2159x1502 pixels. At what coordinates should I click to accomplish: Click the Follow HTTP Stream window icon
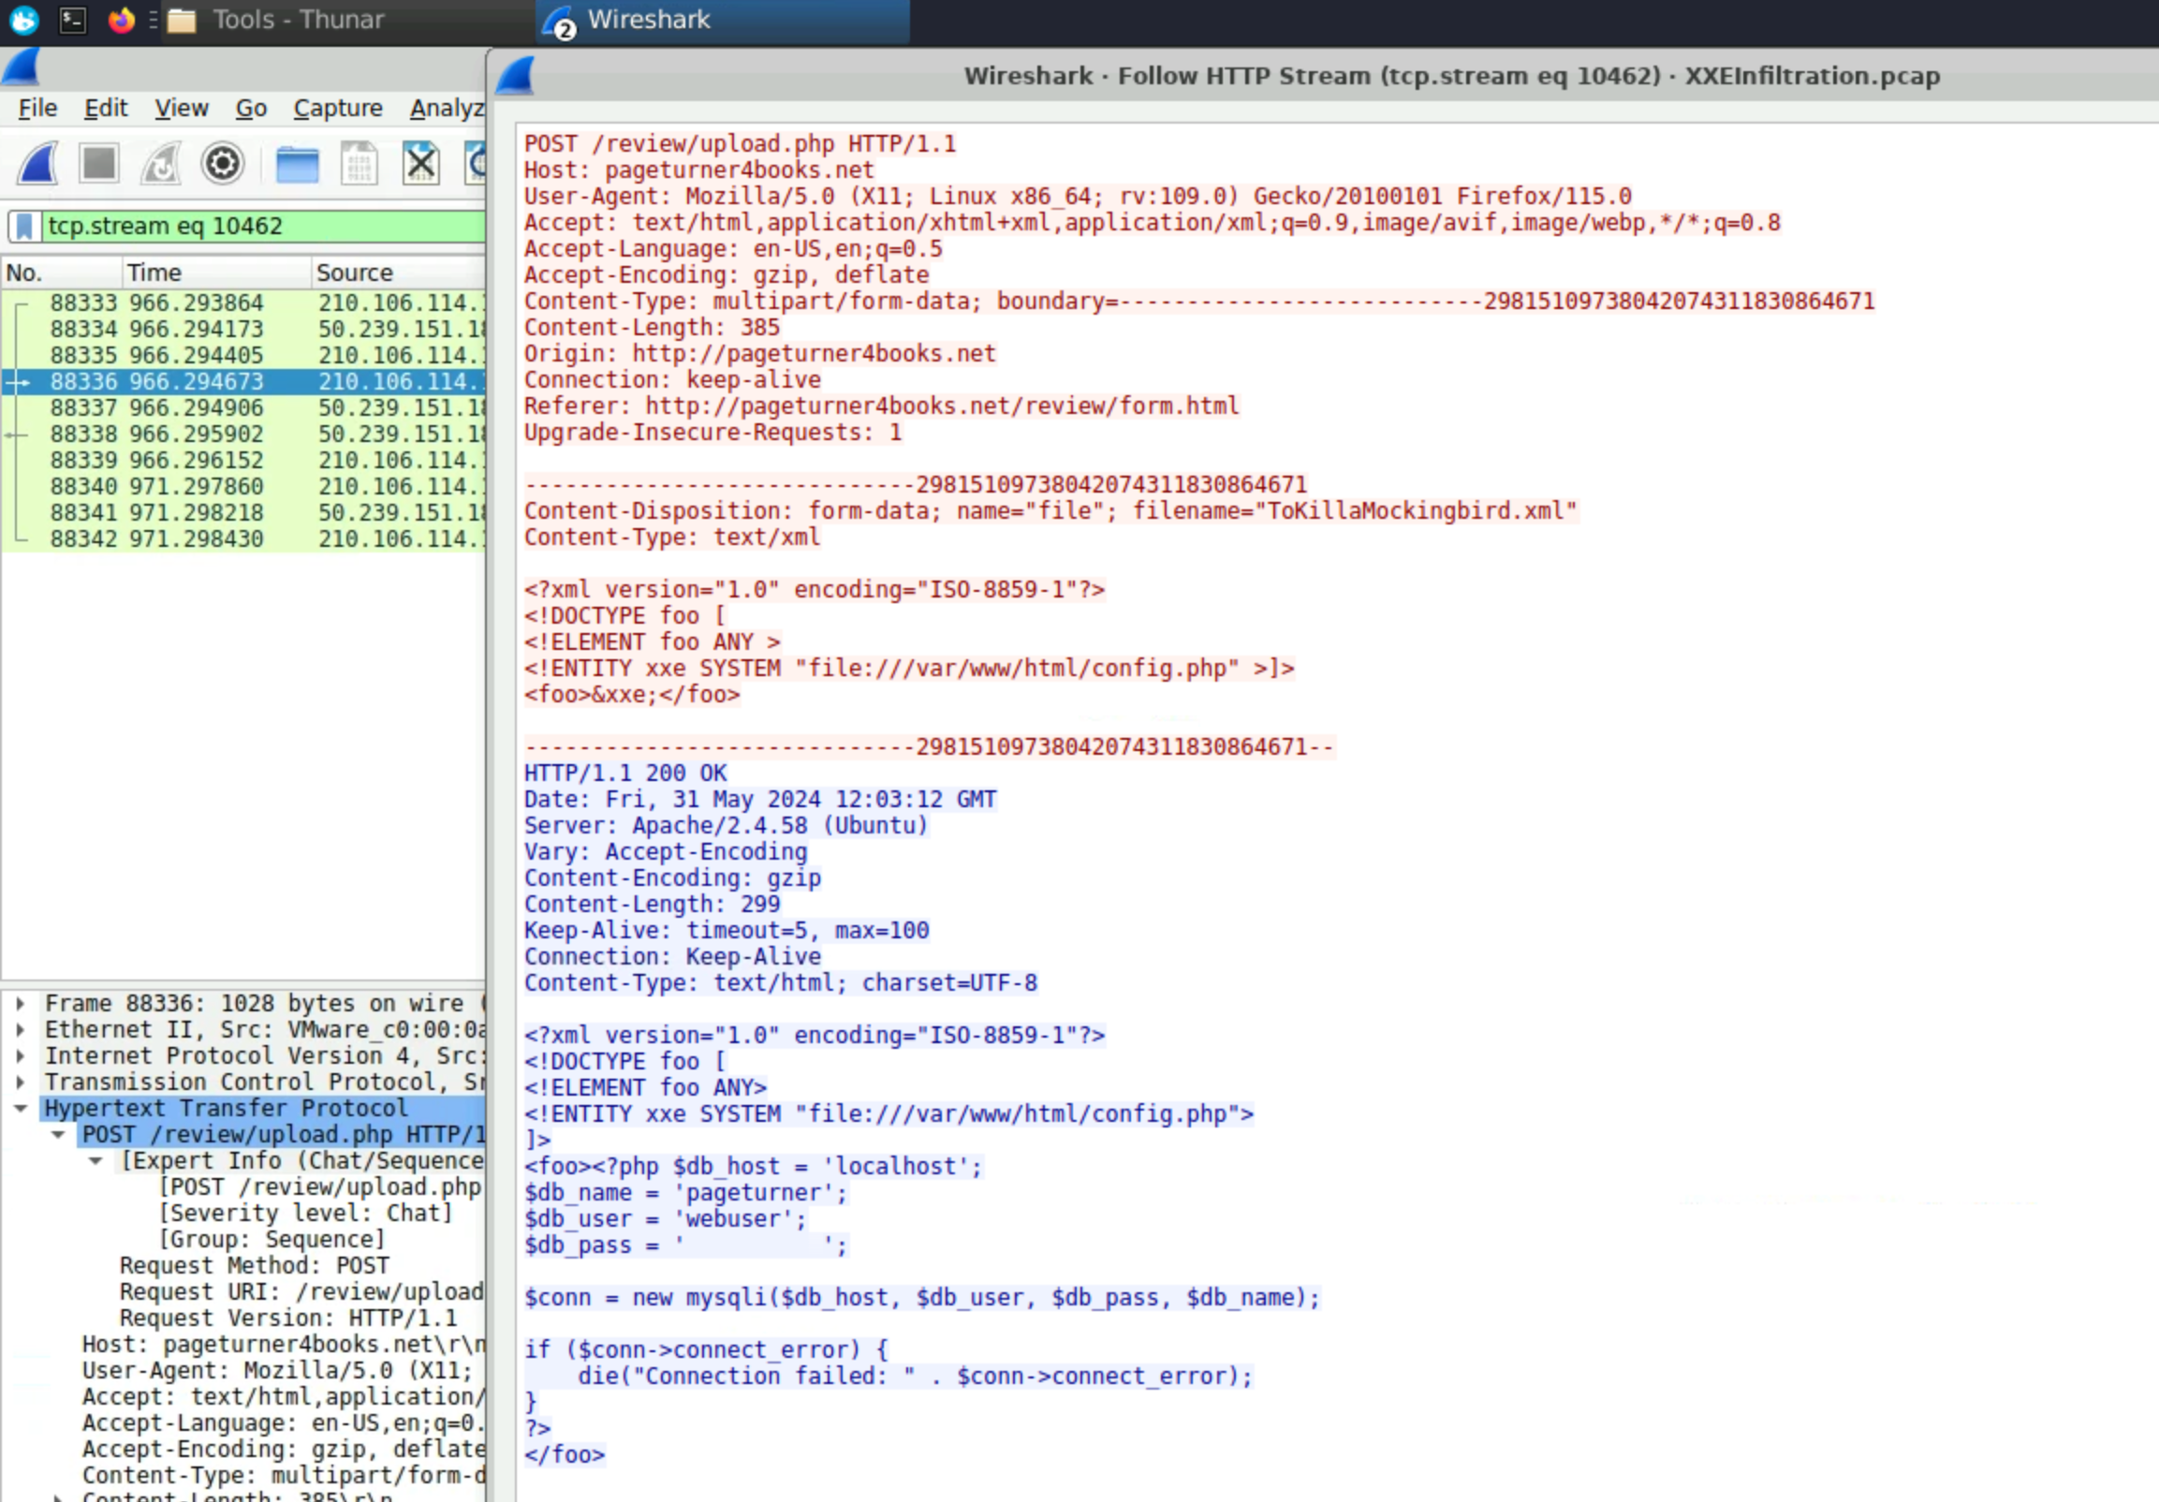point(515,75)
